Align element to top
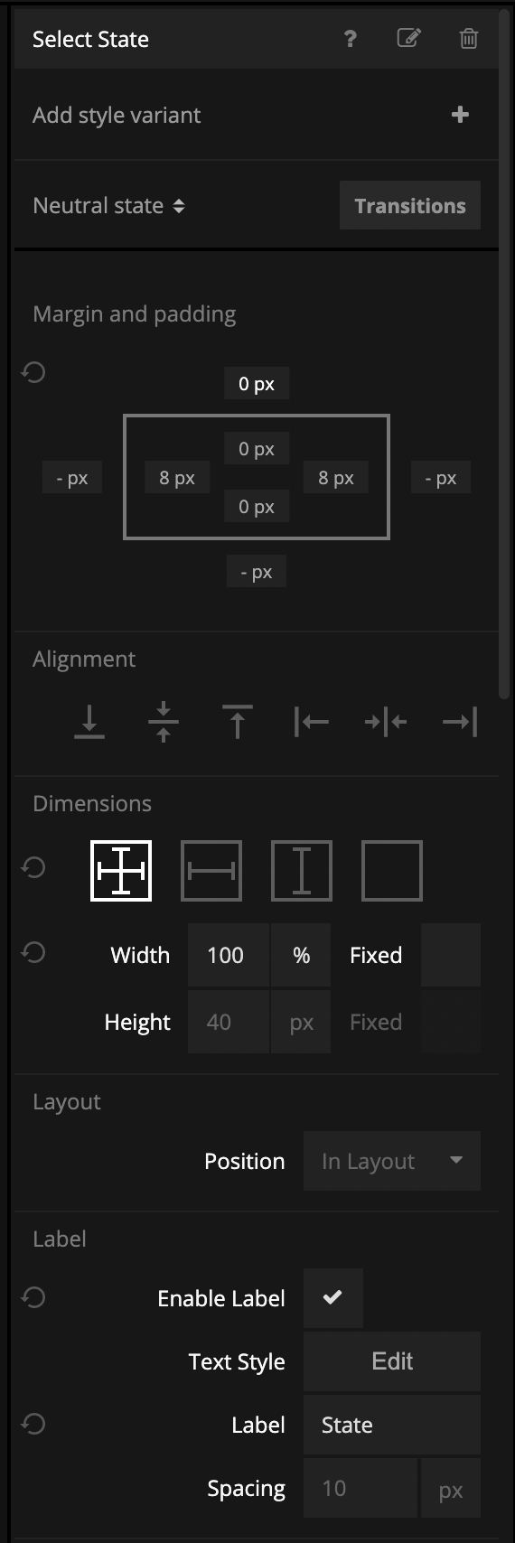The image size is (515, 1543). tap(238, 722)
